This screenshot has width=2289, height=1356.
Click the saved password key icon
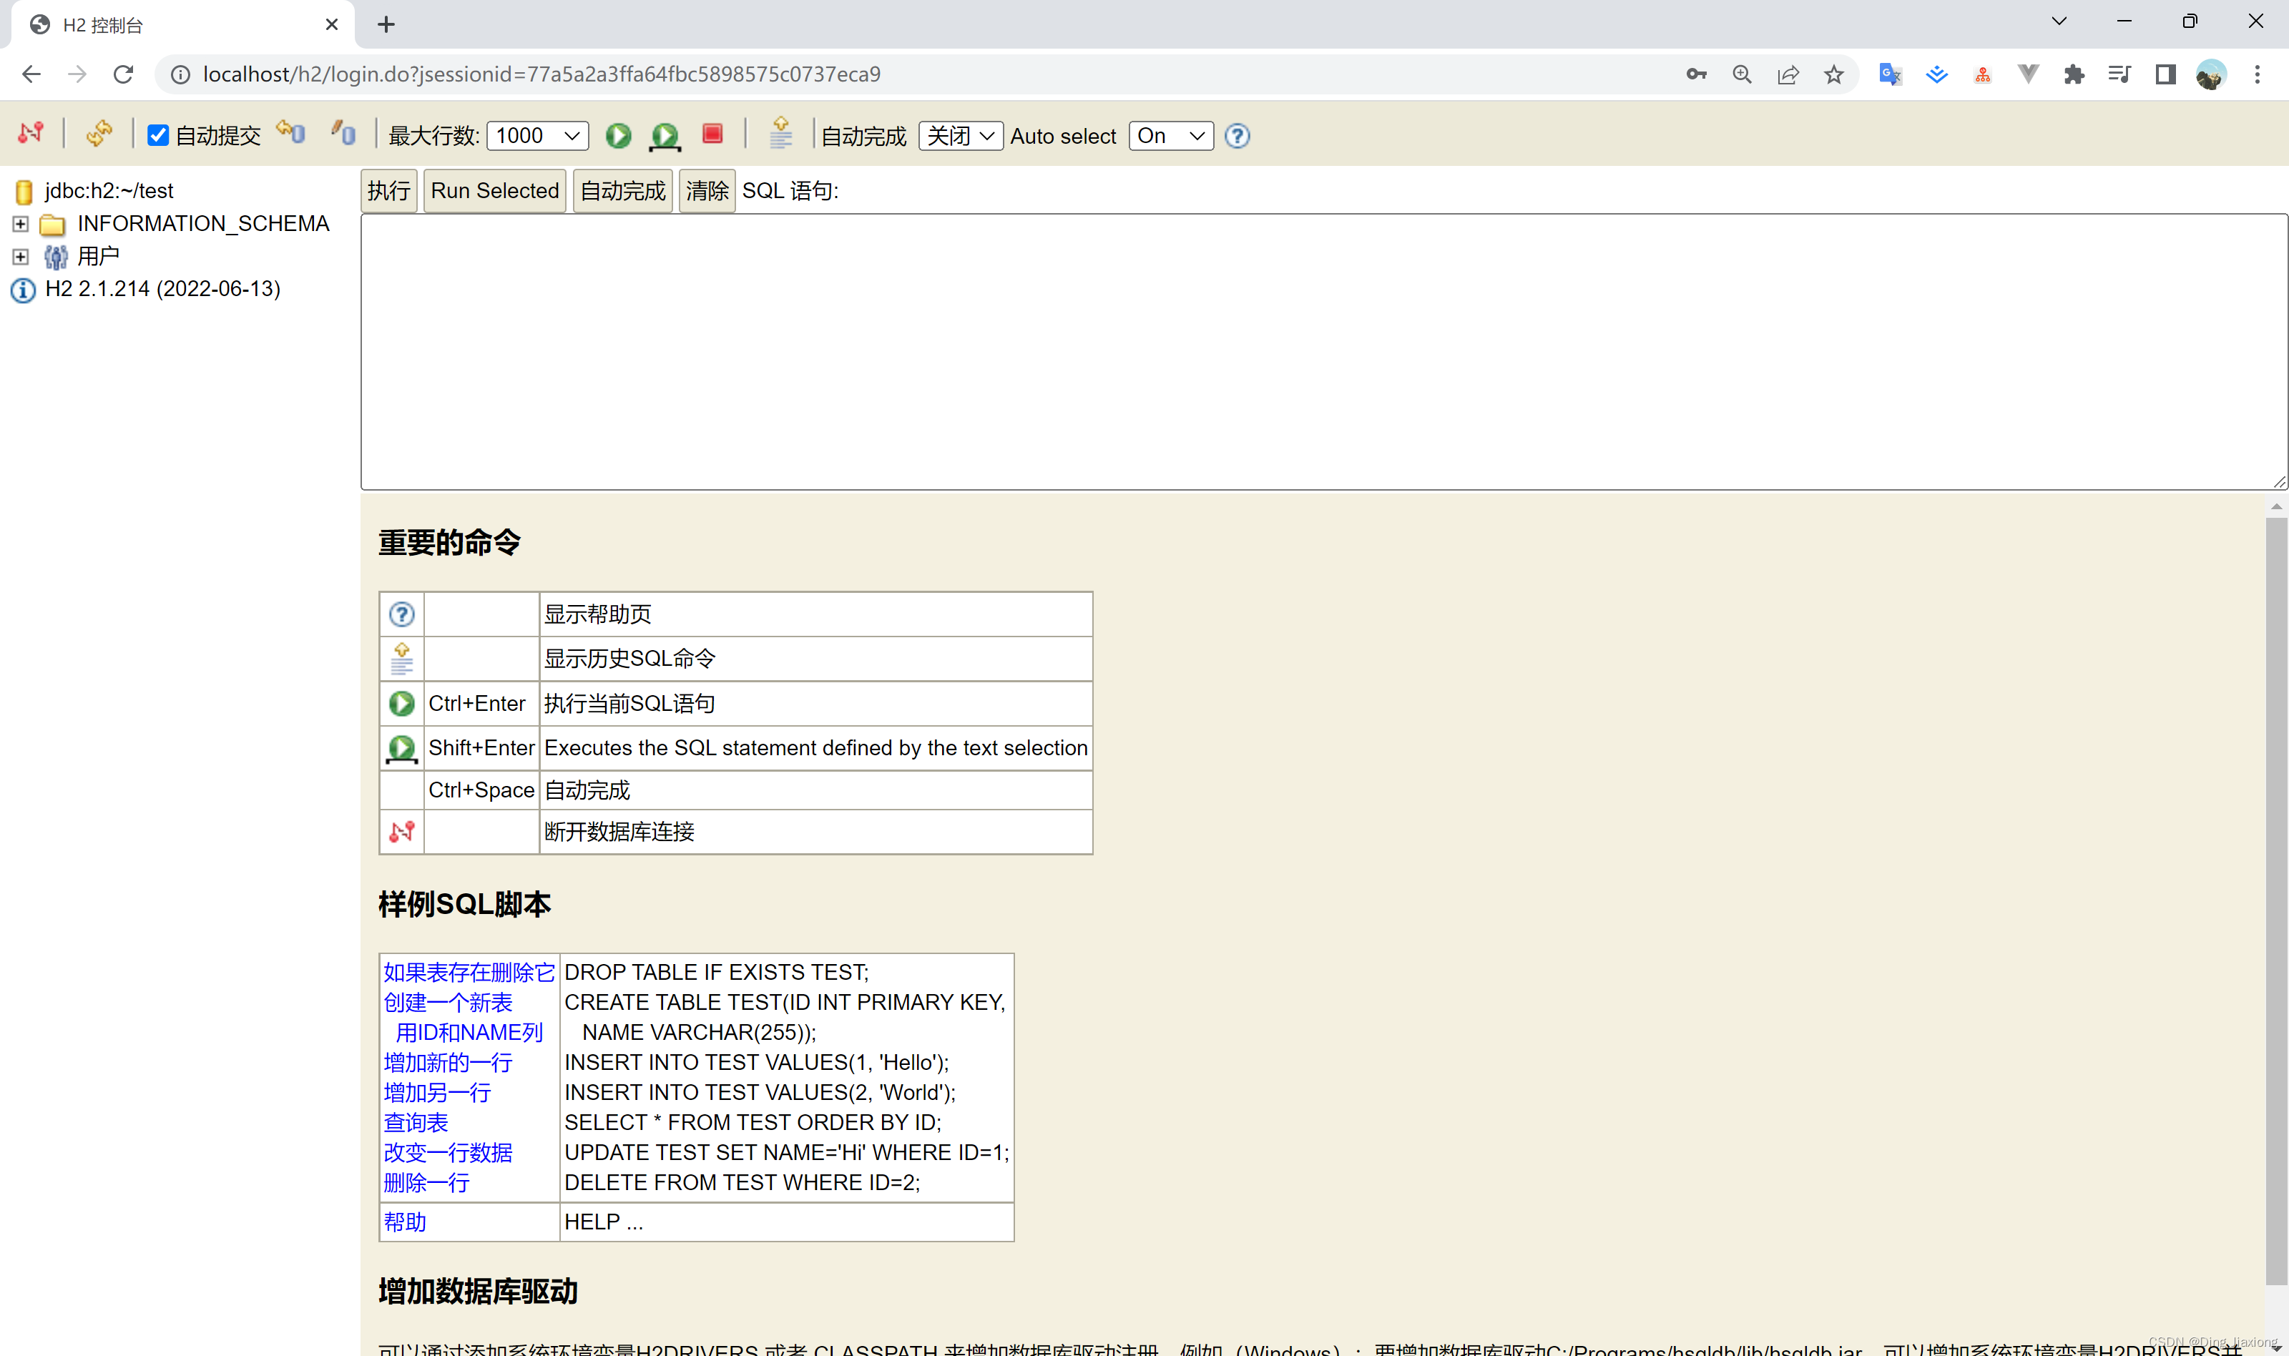pyautogui.click(x=1696, y=74)
